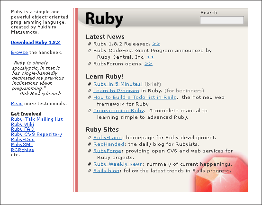The image size is (262, 205).
Task: Open the Ruby FAQ link
Action: (23, 129)
